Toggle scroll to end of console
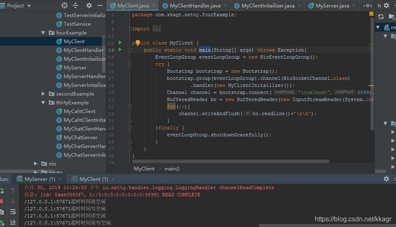The width and height of the screenshot is (396, 227). pyautogui.click(x=13, y=222)
